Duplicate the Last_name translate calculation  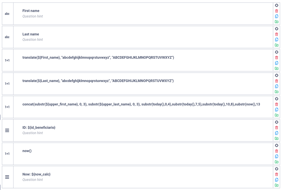click(276, 86)
